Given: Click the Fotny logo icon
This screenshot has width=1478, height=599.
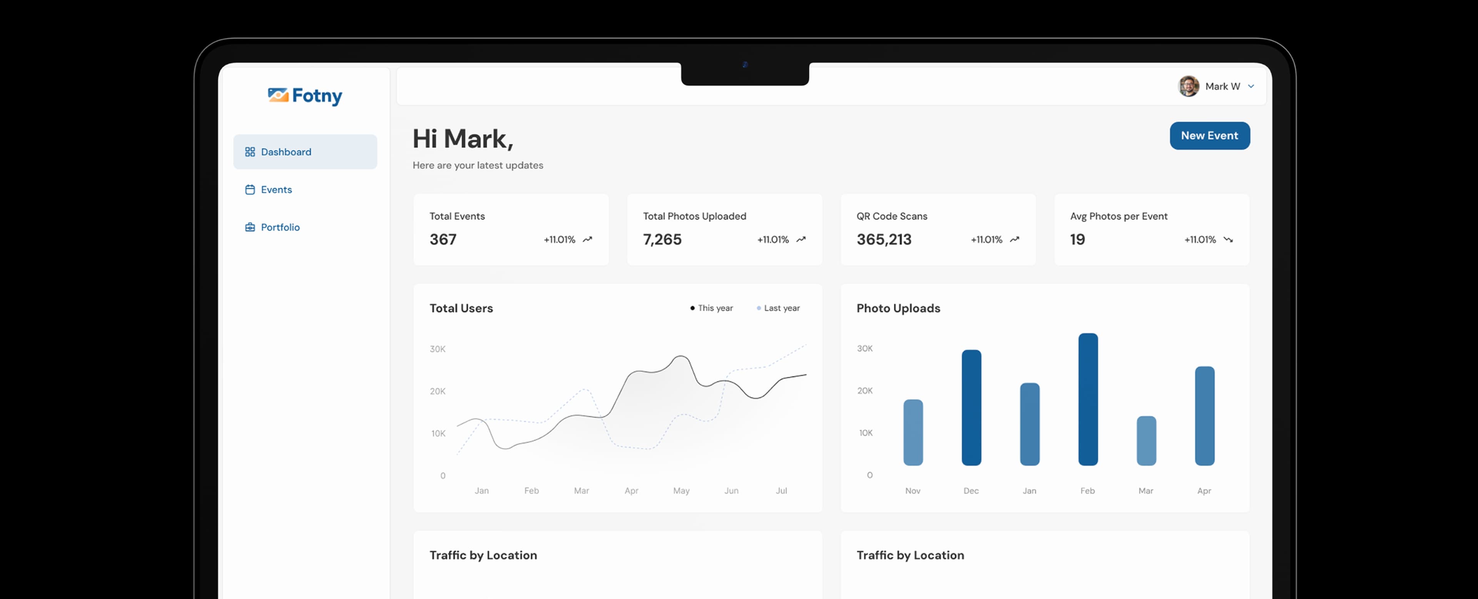Looking at the screenshot, I should coord(278,96).
